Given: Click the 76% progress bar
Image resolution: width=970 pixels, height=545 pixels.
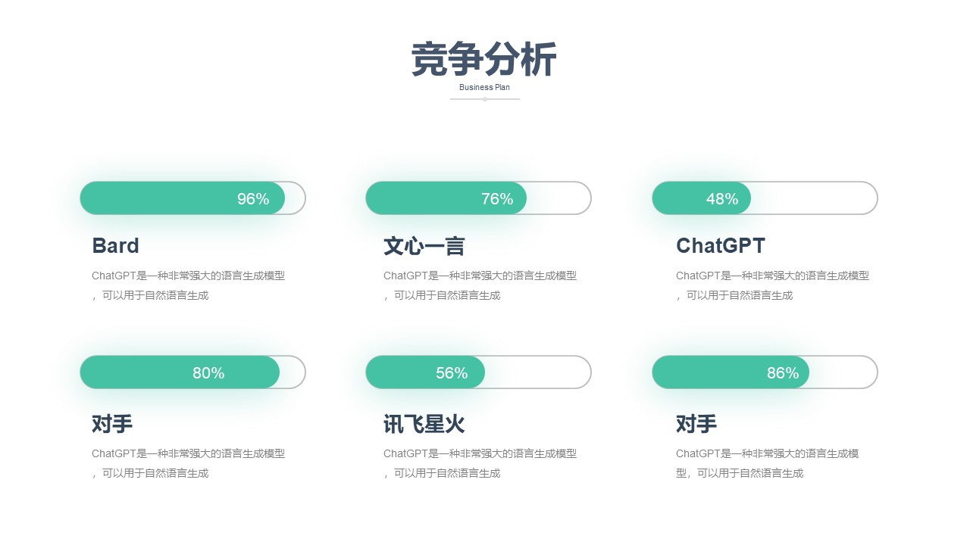Looking at the screenshot, I should [x=478, y=198].
